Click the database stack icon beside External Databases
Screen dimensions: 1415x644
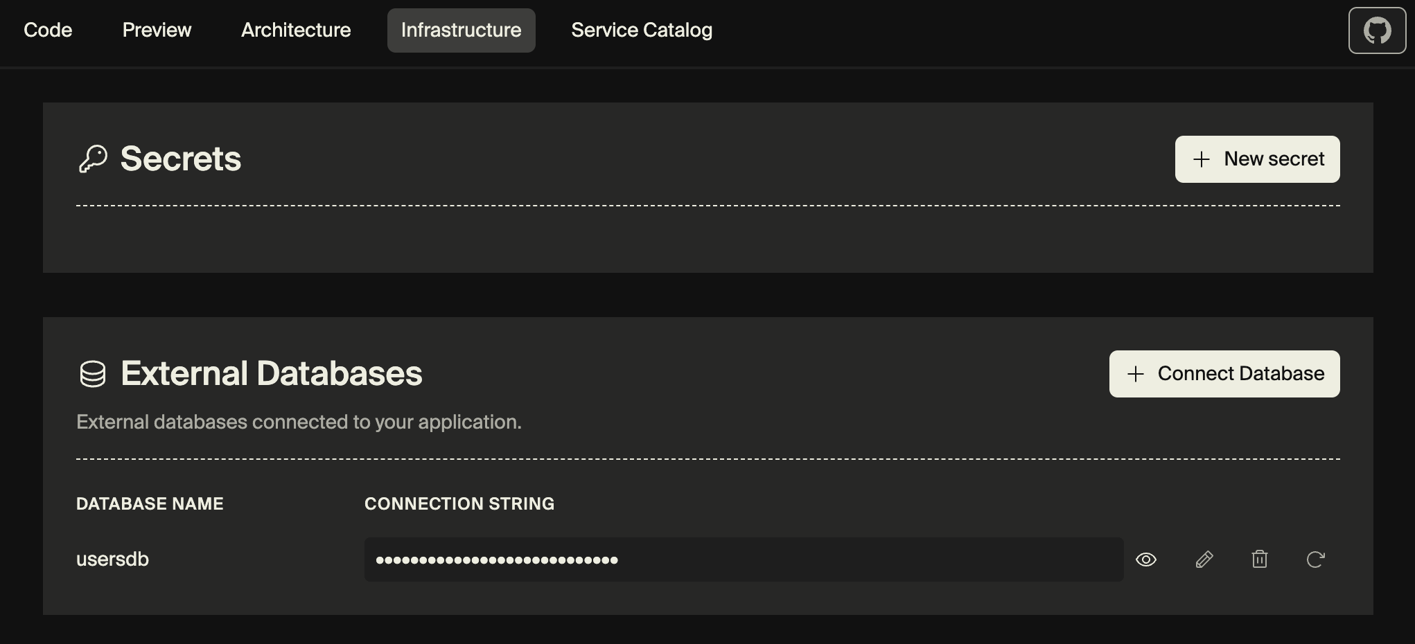click(93, 374)
